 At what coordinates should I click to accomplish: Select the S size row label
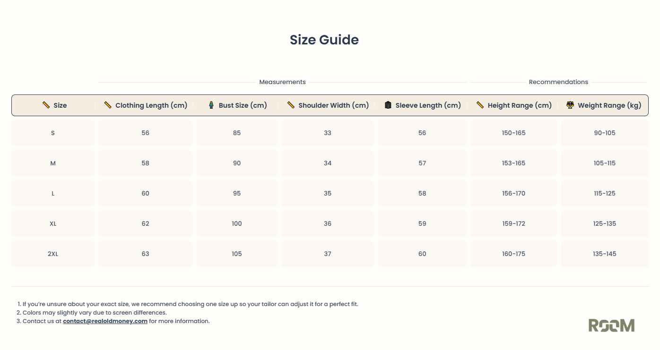pyautogui.click(x=53, y=133)
